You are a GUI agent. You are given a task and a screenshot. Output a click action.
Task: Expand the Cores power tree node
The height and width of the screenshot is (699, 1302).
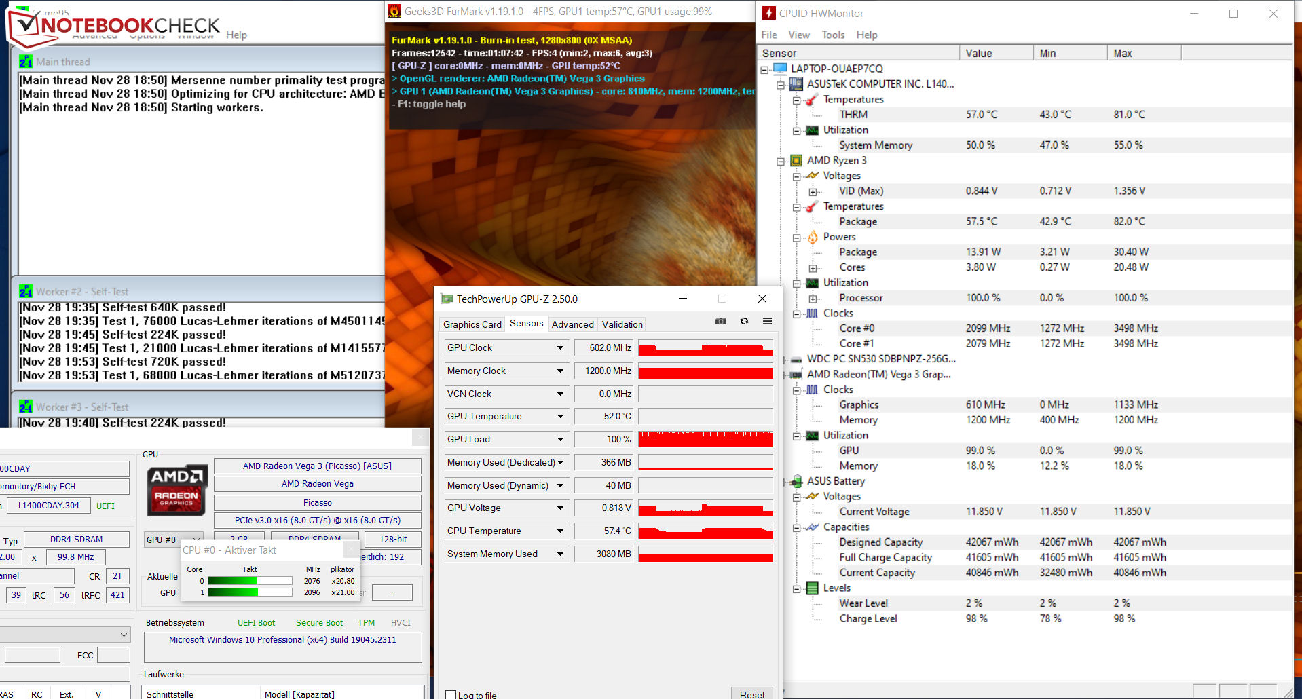(x=813, y=268)
